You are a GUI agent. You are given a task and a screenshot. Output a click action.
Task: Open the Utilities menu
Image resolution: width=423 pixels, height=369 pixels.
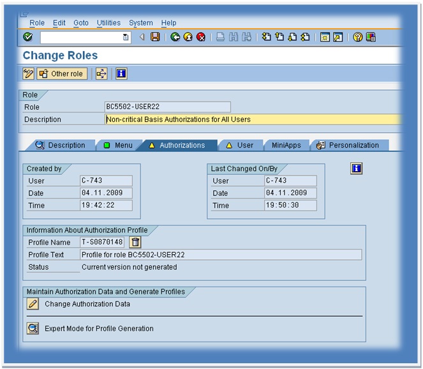click(x=108, y=23)
